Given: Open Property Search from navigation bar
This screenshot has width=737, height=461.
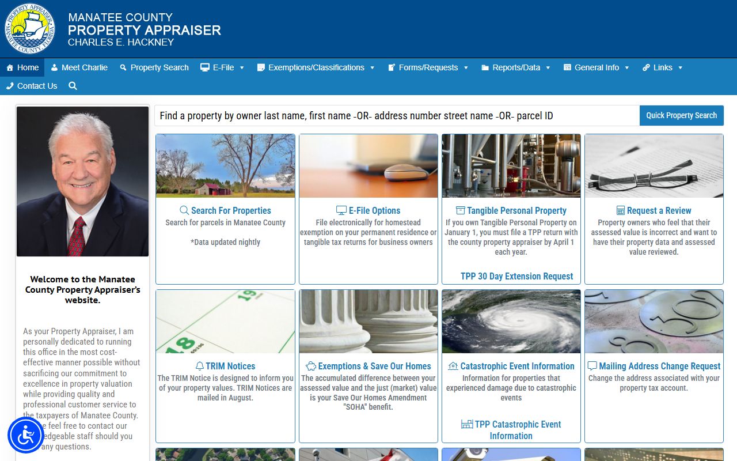Looking at the screenshot, I should coord(154,67).
